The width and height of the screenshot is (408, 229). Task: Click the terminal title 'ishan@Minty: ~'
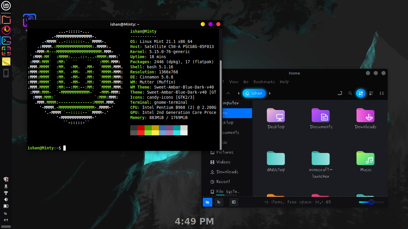pyautogui.click(x=125, y=24)
